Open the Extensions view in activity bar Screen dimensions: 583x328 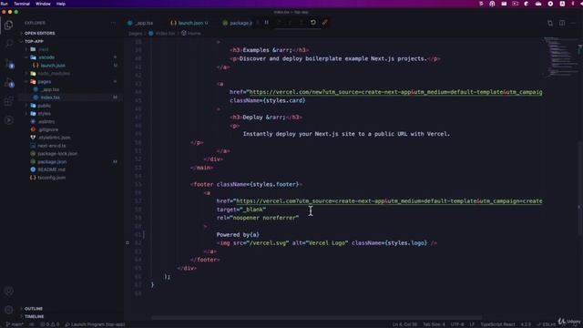(x=8, y=101)
